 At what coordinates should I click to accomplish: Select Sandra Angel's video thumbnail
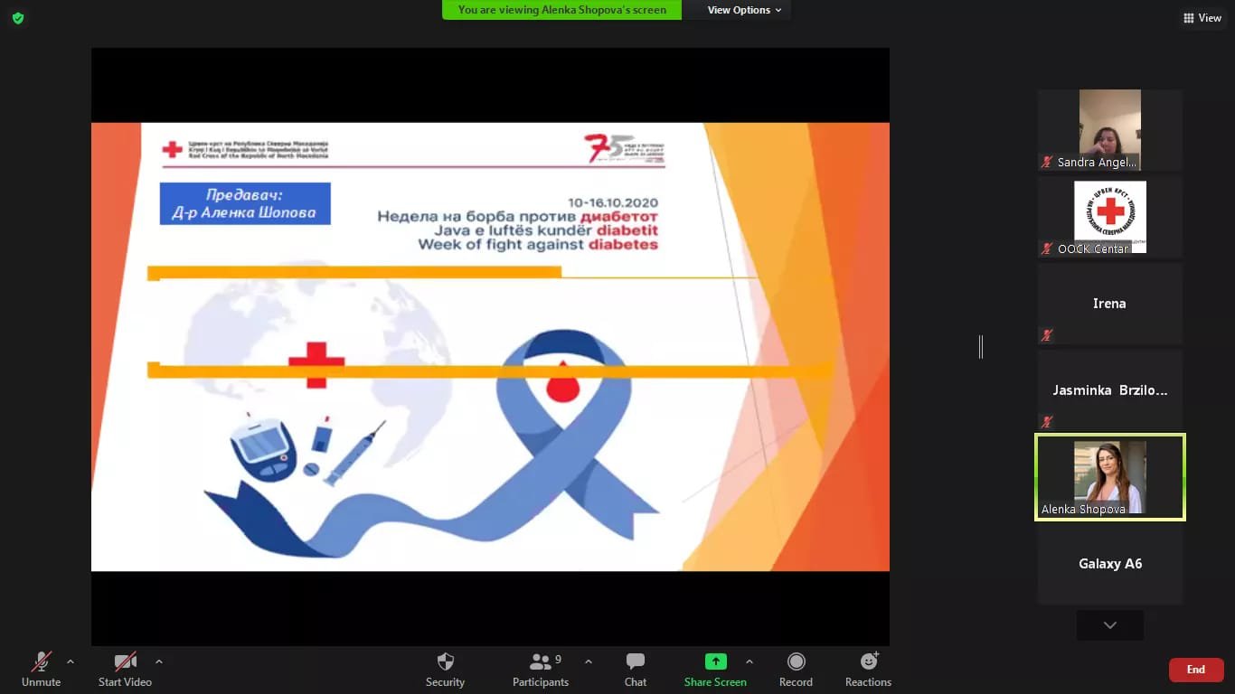coord(1109,129)
